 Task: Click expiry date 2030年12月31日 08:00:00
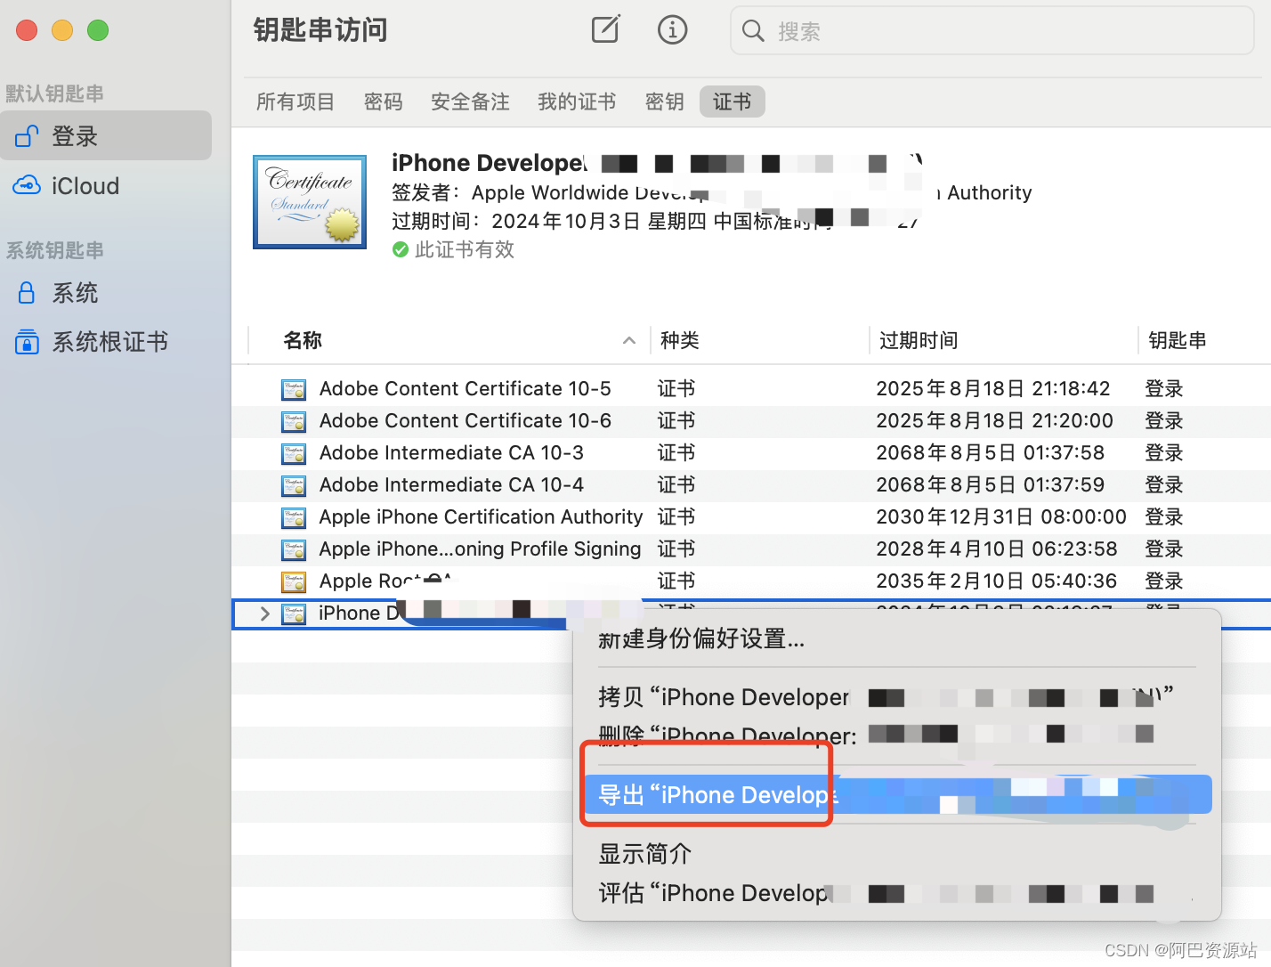1001,517
